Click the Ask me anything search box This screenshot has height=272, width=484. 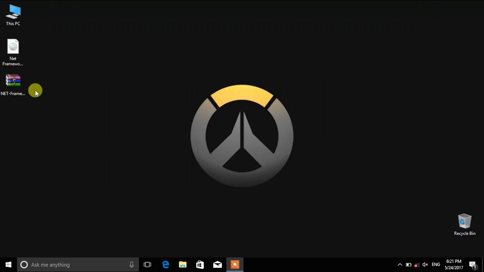[78, 265]
